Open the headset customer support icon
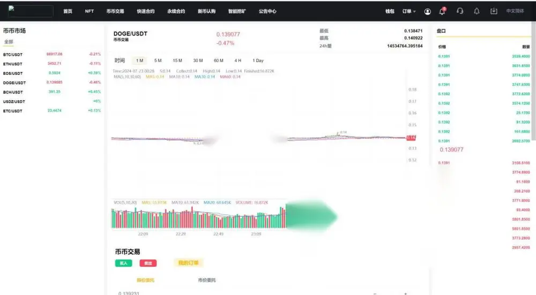The width and height of the screenshot is (536, 295). [460, 11]
